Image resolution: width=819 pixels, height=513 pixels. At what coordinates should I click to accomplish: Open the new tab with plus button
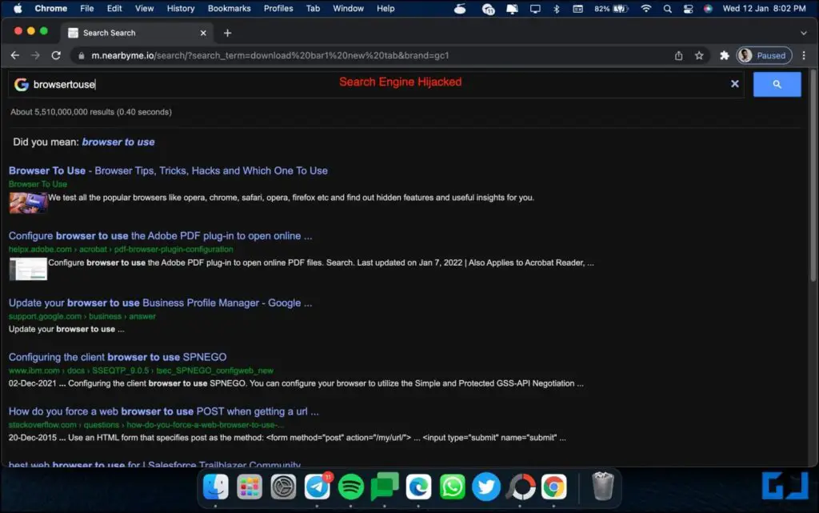click(x=227, y=33)
